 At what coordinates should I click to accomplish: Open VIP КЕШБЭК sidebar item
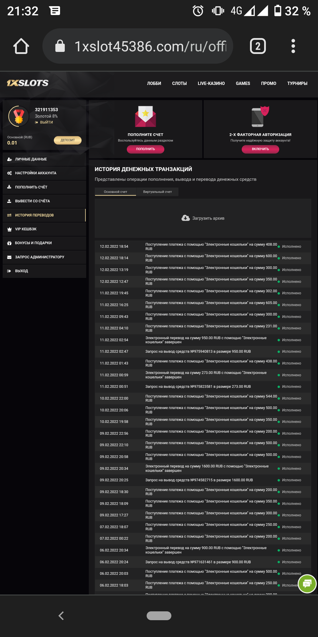point(44,229)
